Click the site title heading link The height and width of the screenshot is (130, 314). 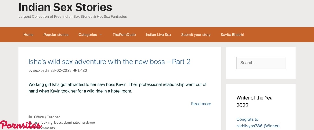click(x=65, y=7)
